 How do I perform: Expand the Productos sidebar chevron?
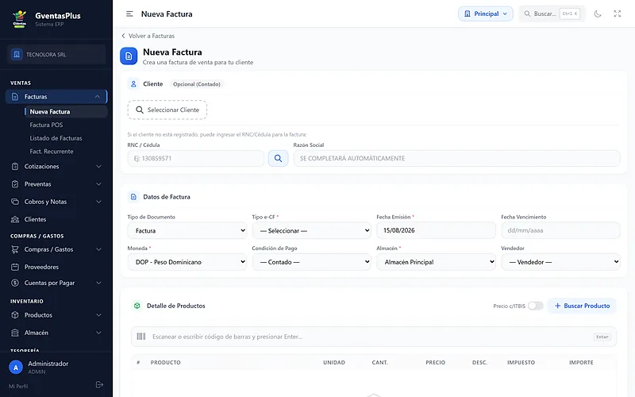(98, 315)
